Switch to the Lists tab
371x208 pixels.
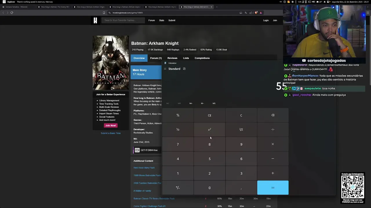point(186,58)
